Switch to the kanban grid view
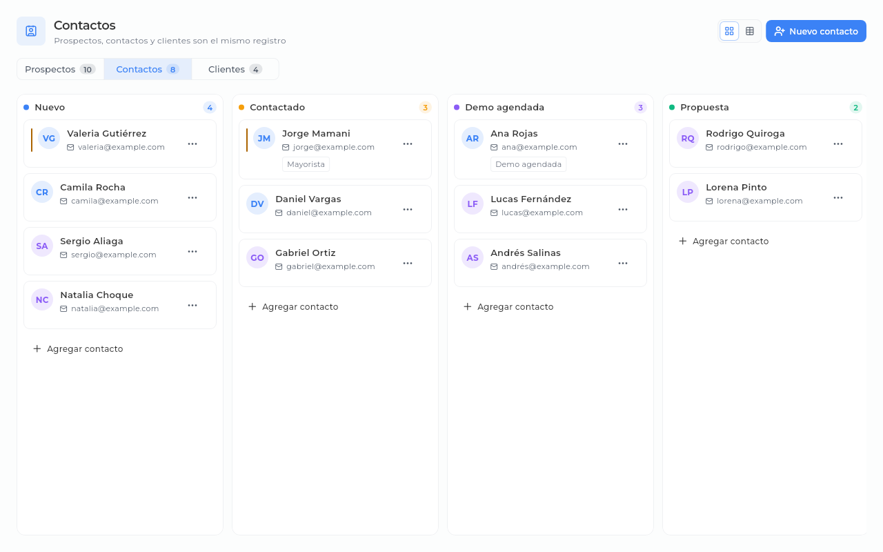This screenshot has height=552, width=883. pyautogui.click(x=729, y=31)
